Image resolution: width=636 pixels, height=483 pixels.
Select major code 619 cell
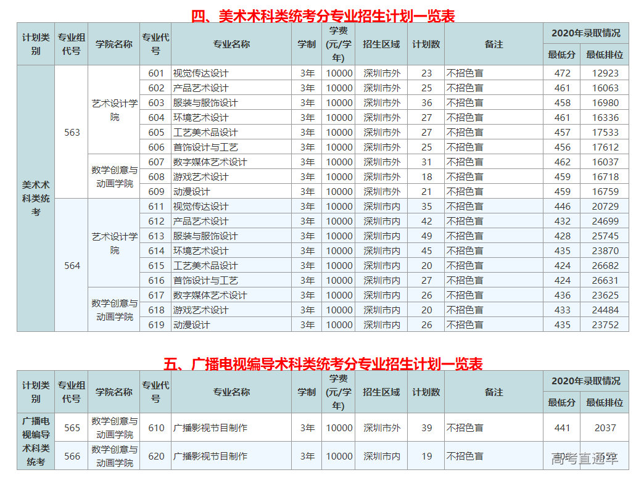click(156, 324)
